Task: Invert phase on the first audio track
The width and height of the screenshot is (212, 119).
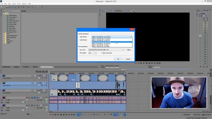Action: click(29, 98)
